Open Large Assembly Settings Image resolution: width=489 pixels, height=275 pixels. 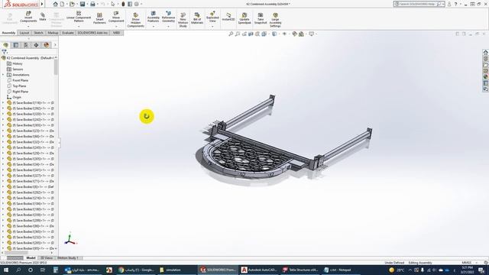pyautogui.click(x=275, y=20)
